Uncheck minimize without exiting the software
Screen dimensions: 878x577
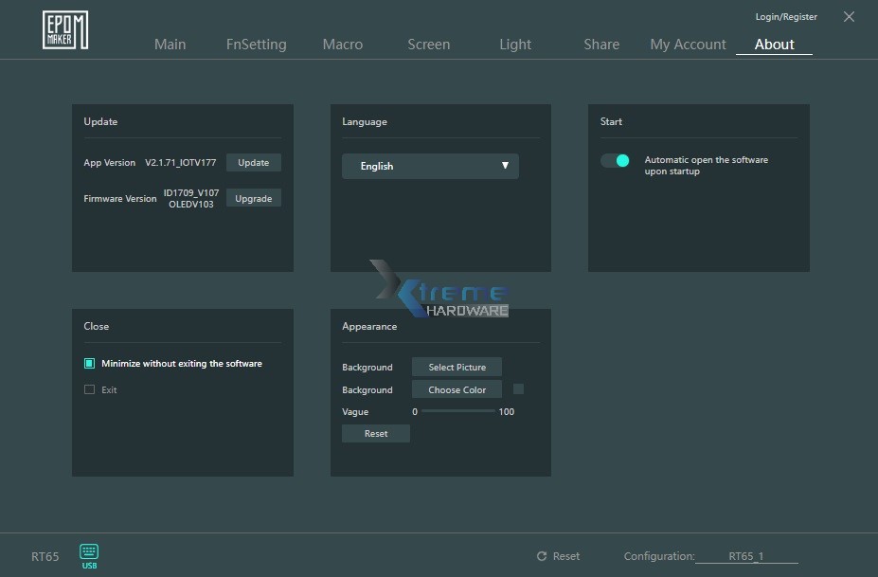90,363
